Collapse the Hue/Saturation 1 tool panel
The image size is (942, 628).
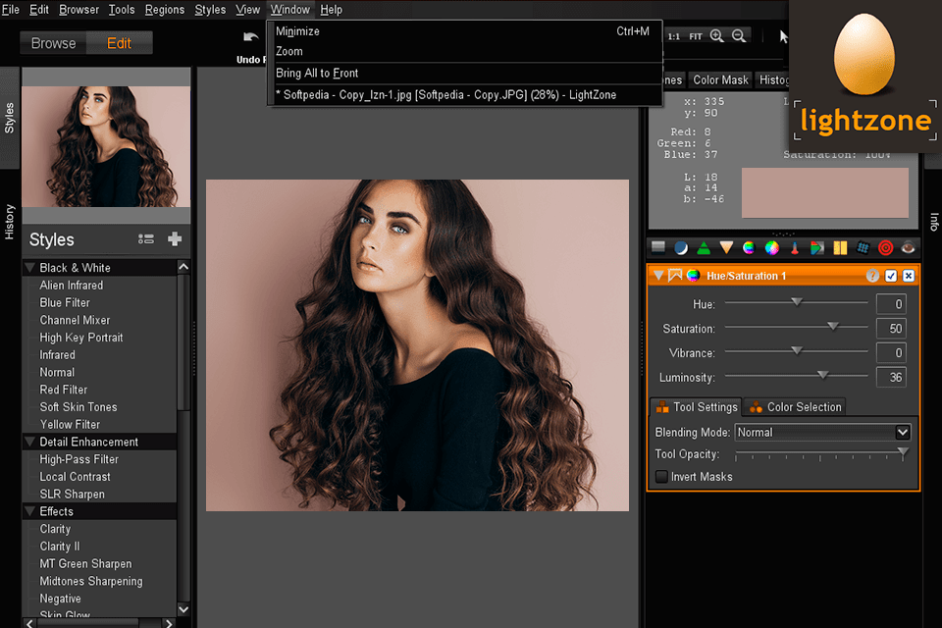tap(658, 276)
